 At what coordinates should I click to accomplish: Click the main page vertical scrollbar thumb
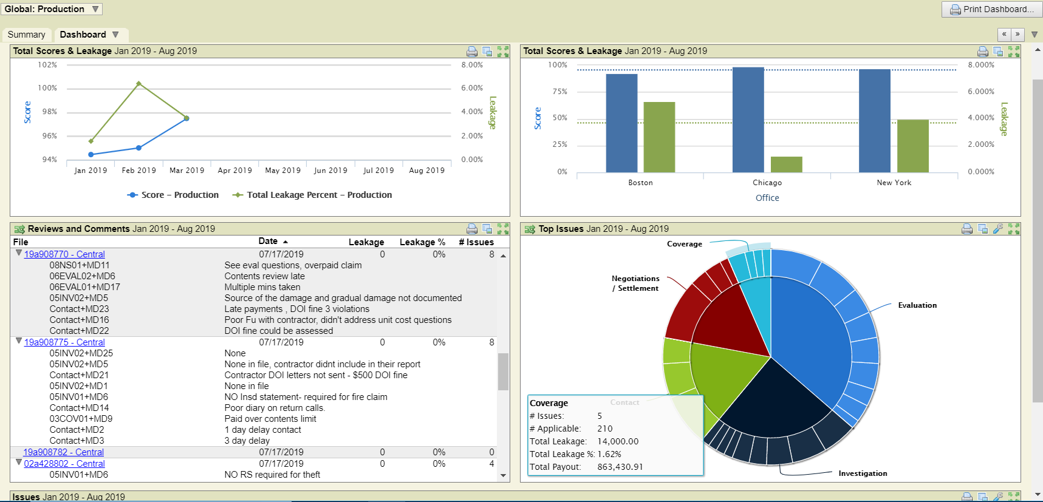[1038, 240]
